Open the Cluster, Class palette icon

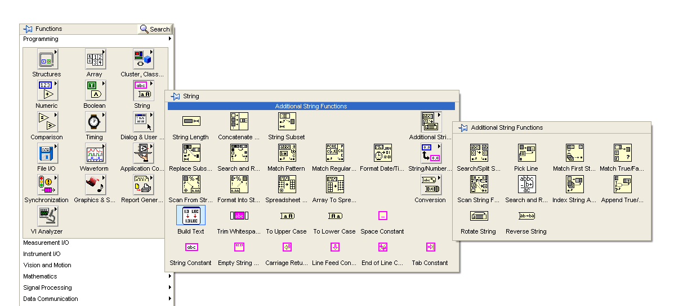tap(142, 59)
